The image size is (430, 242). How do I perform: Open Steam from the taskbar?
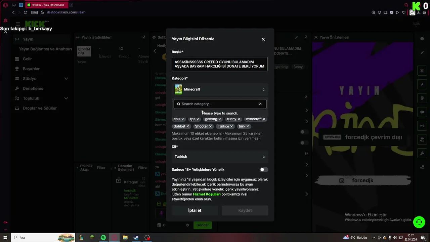click(x=136, y=238)
